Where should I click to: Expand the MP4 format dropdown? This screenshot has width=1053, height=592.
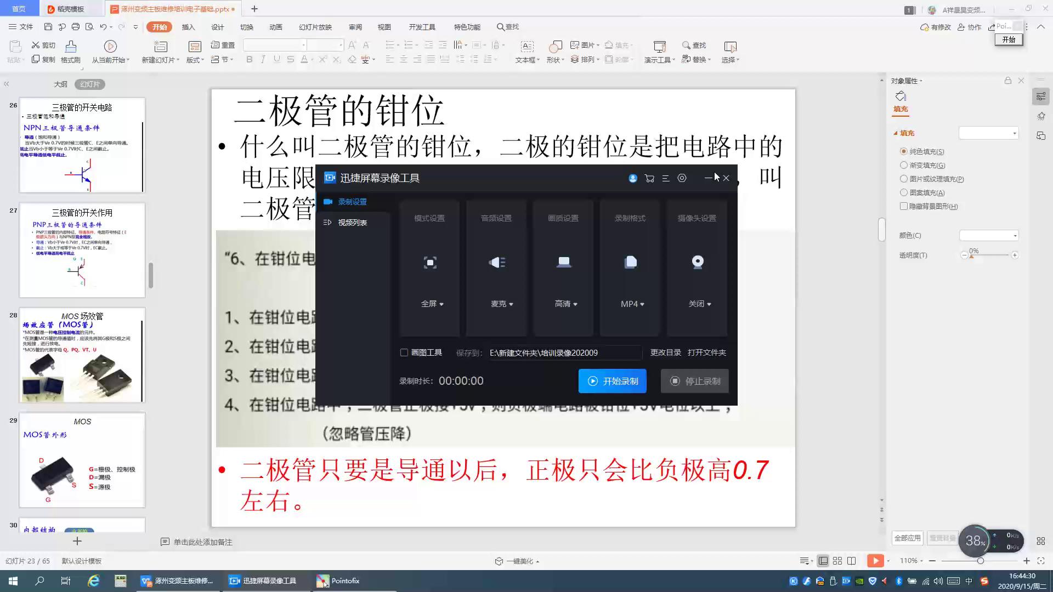pyautogui.click(x=632, y=304)
